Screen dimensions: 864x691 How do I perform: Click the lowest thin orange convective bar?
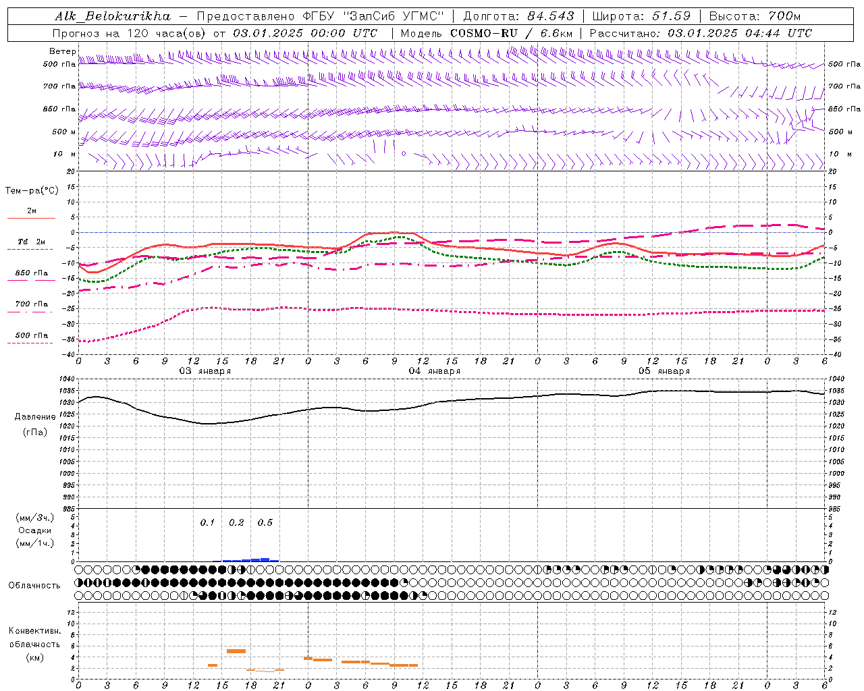pos(270,671)
